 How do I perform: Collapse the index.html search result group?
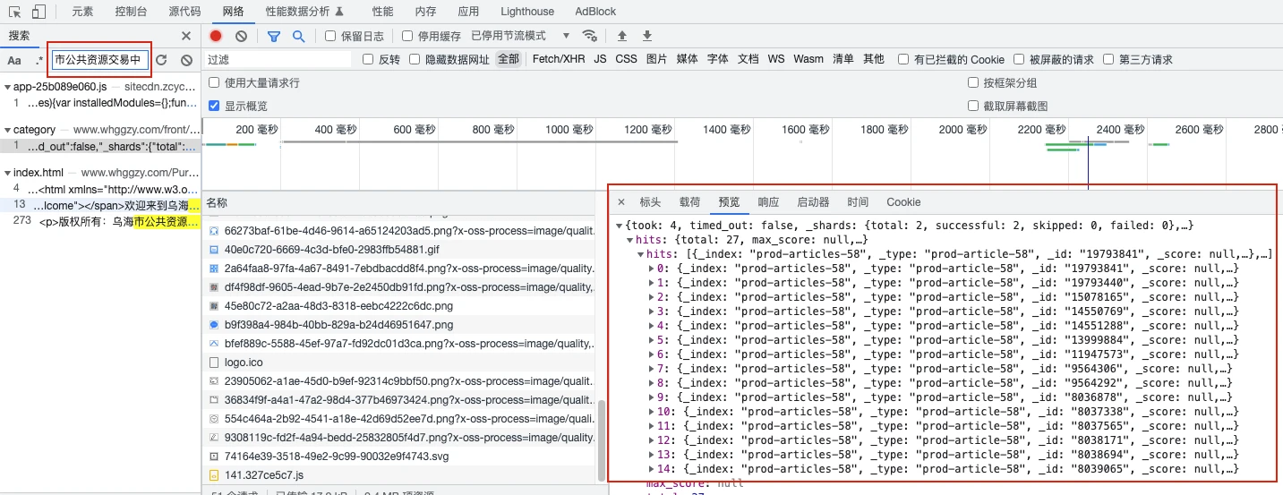click(8, 173)
